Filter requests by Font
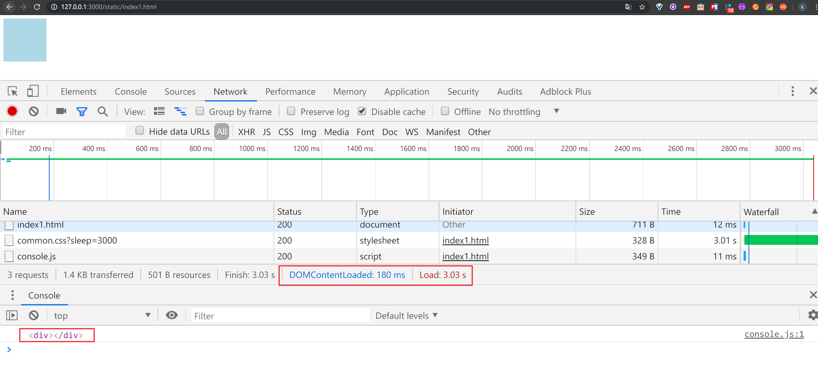The image size is (818, 373). pos(365,132)
